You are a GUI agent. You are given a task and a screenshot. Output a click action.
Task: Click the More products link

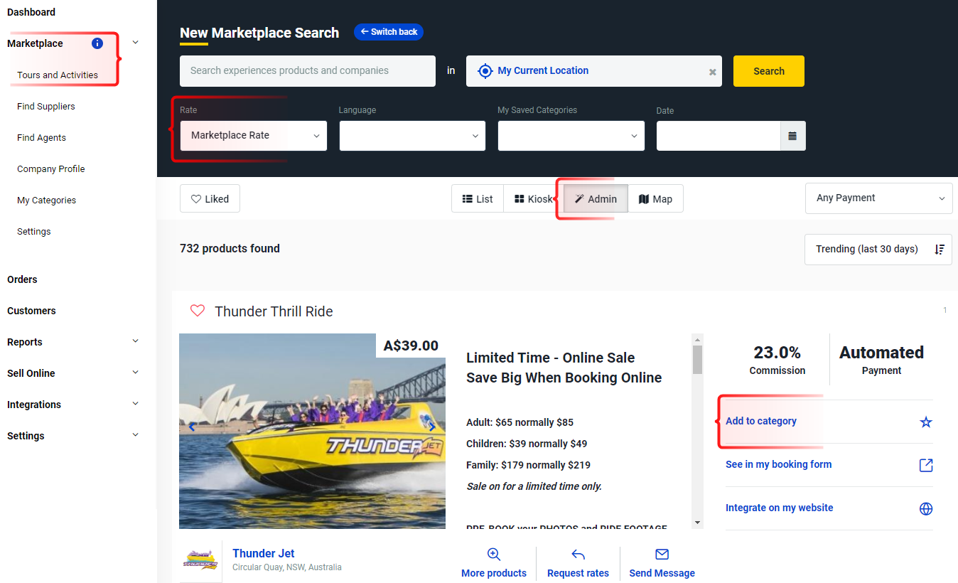pyautogui.click(x=494, y=573)
